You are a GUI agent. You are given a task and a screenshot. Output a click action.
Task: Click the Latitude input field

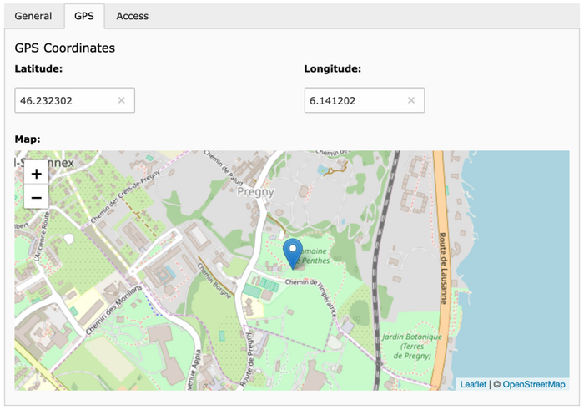[x=74, y=100]
